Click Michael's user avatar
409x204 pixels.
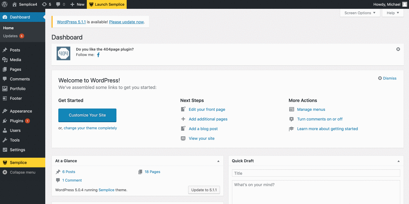click(x=405, y=4)
